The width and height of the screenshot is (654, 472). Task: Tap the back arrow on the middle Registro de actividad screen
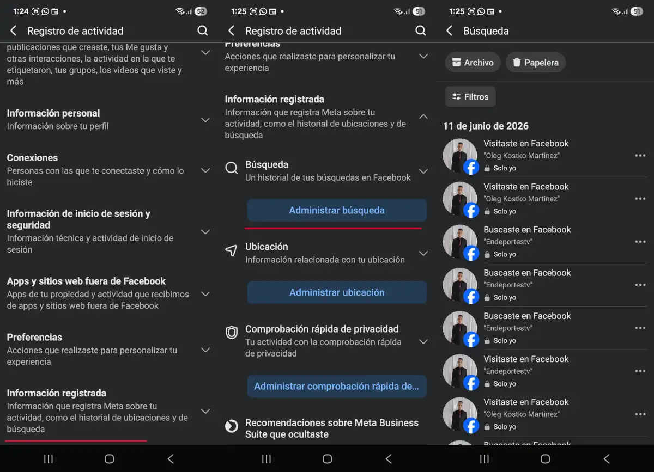[232, 30]
